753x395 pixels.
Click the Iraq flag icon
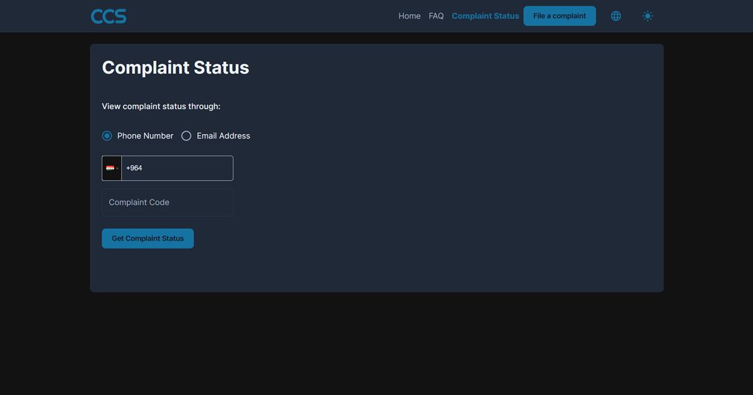[110, 168]
